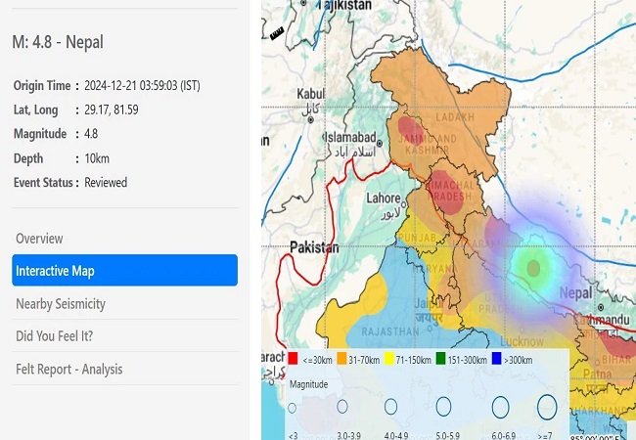The width and height of the screenshot is (636, 440).
Task: Click the Lahore city label on map
Action: tap(384, 198)
